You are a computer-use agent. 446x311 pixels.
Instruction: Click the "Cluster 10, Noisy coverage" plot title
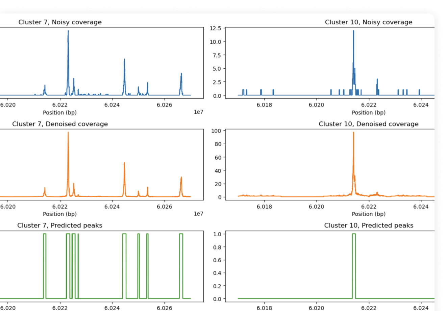tap(368, 22)
